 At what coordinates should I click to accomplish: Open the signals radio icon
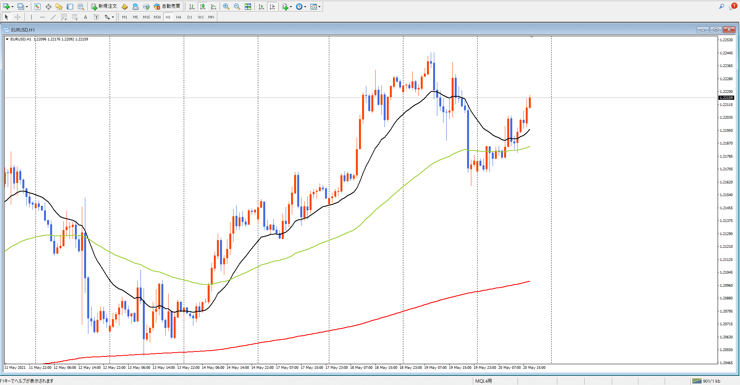(x=146, y=7)
